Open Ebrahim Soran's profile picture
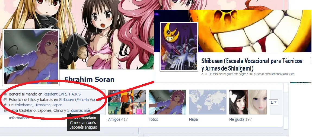The width and height of the screenshot is (312, 137). tap(31, 57)
